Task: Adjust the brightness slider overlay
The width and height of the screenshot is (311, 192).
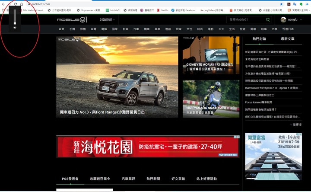Action: point(15,17)
